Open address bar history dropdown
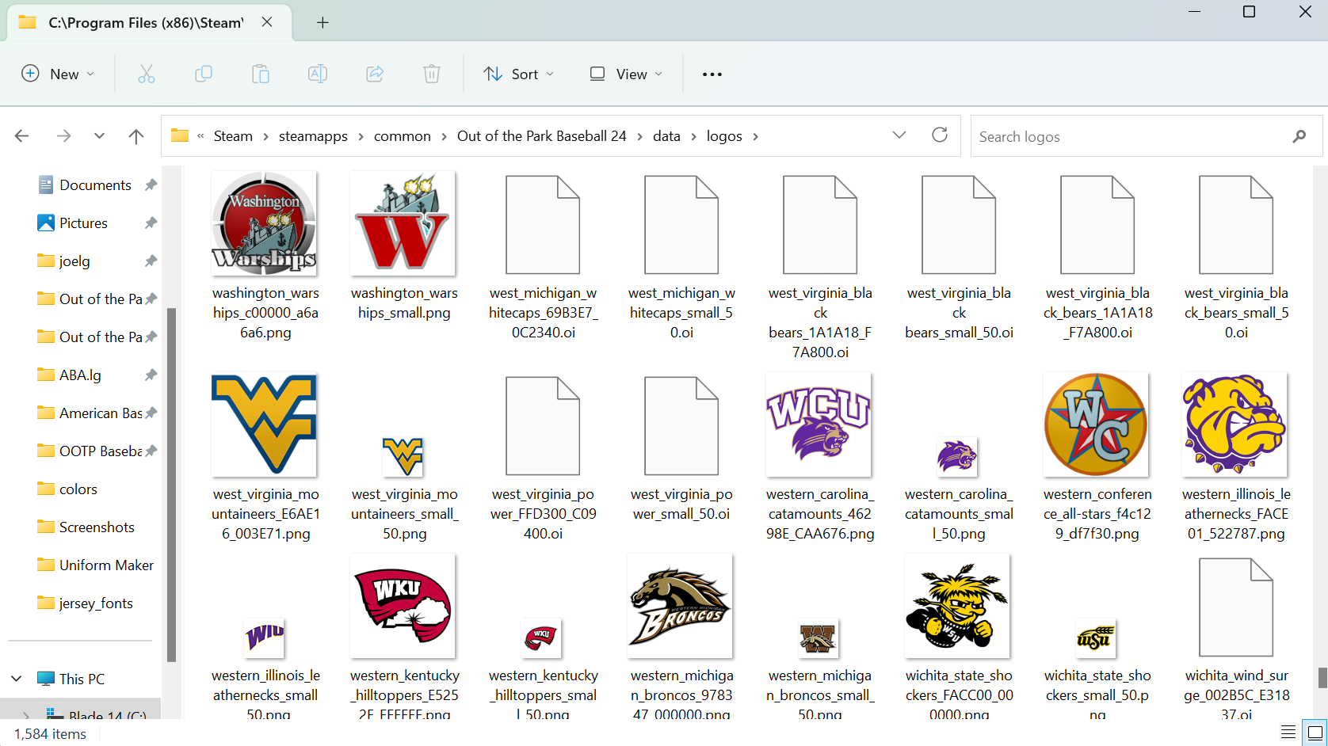 point(899,135)
